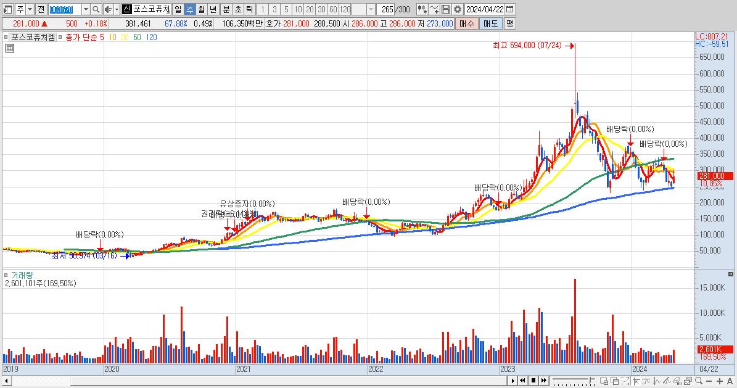This screenshot has height=388, width=737.
Task: Click the 매도 sell button
Action: pos(491,23)
